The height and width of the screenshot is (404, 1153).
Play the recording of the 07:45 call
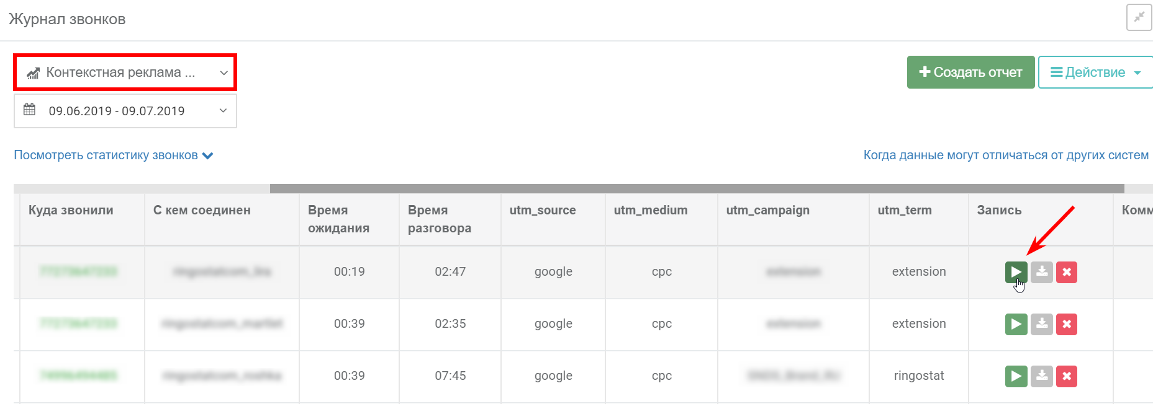pyautogui.click(x=1016, y=376)
